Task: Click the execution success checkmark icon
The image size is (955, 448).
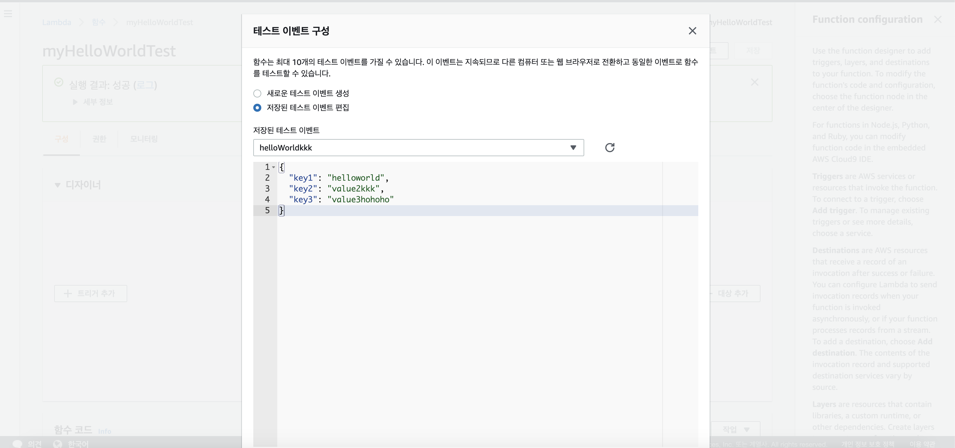Action: [58, 82]
